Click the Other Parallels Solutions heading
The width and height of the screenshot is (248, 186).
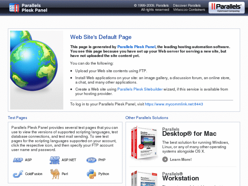(x=147, y=118)
